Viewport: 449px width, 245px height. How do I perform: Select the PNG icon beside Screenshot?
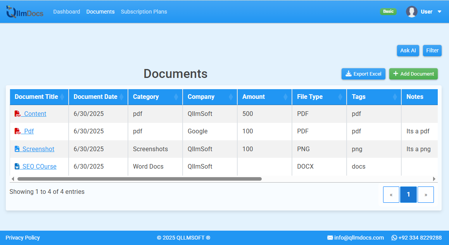(x=16, y=149)
